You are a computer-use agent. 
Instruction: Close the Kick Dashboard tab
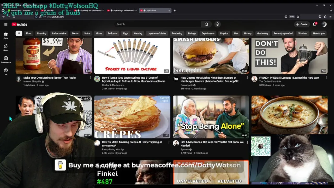pos(37,10)
